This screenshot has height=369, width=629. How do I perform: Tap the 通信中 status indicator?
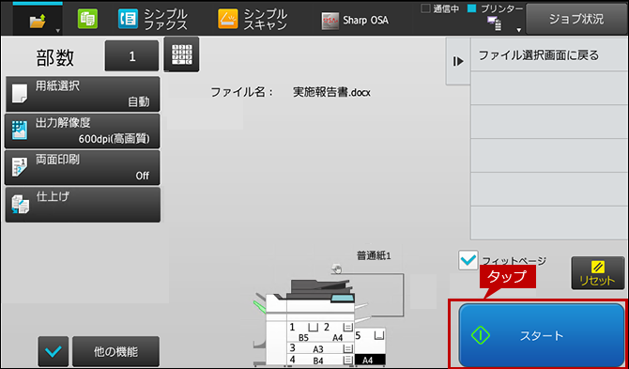[440, 9]
